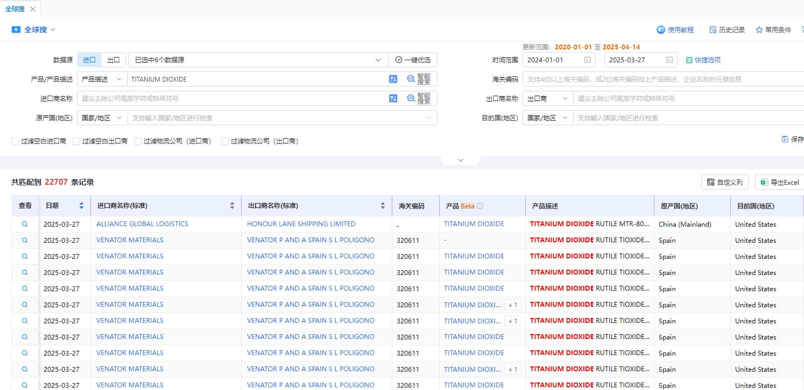The width and height of the screenshot is (804, 390).
Task: Open 目的国 国家/地区 dropdown
Action: point(548,118)
